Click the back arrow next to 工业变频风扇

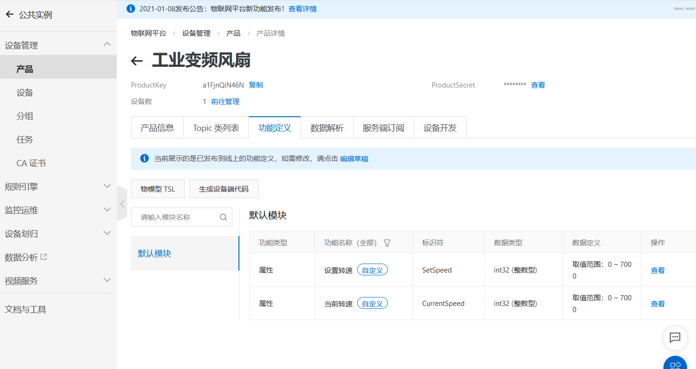coord(137,61)
